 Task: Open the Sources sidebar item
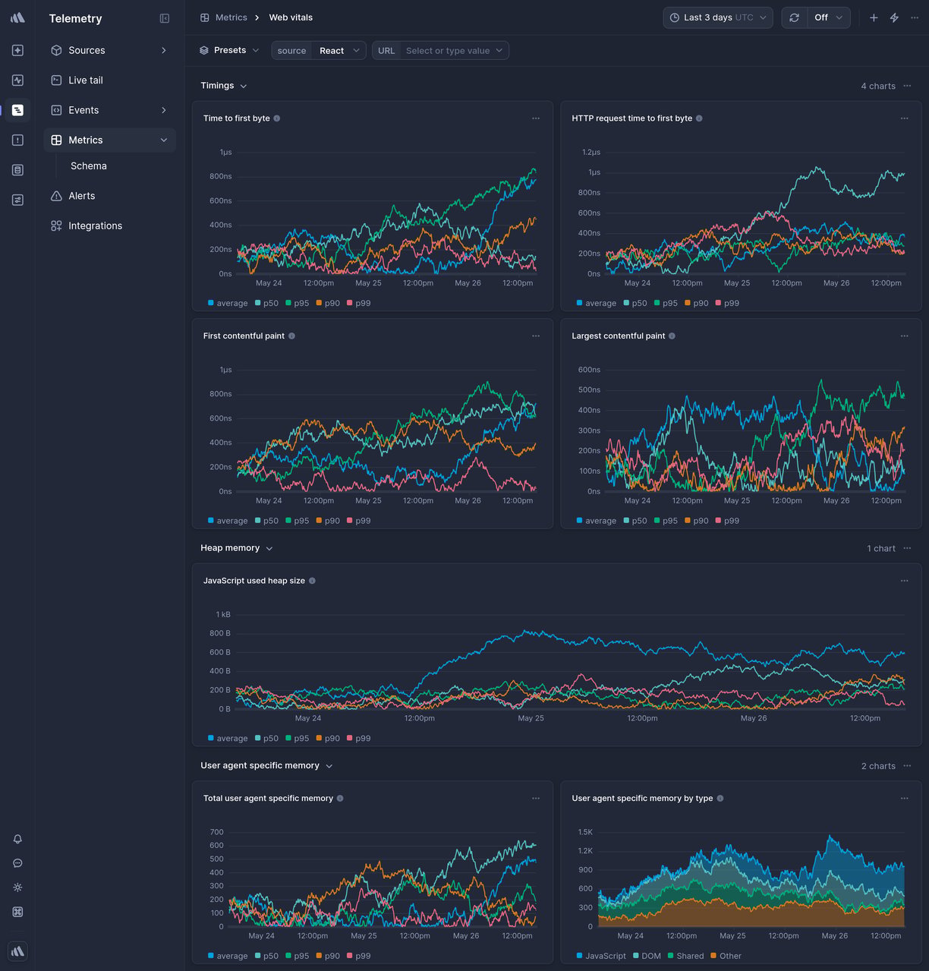[109, 50]
